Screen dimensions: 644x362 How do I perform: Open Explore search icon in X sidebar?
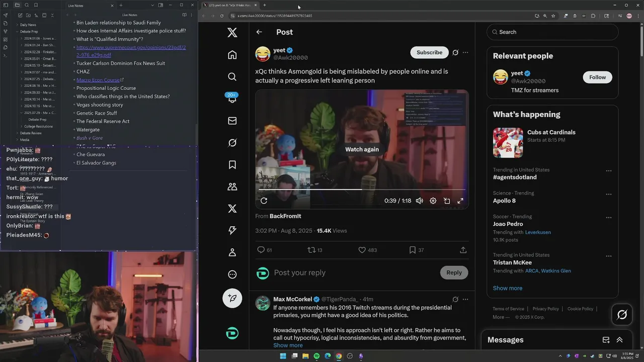(232, 76)
